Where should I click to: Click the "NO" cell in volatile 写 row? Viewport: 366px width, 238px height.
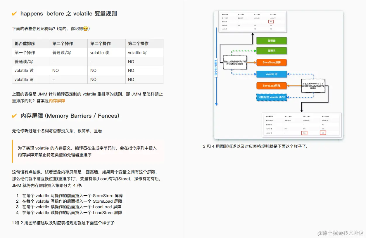pos(131,79)
